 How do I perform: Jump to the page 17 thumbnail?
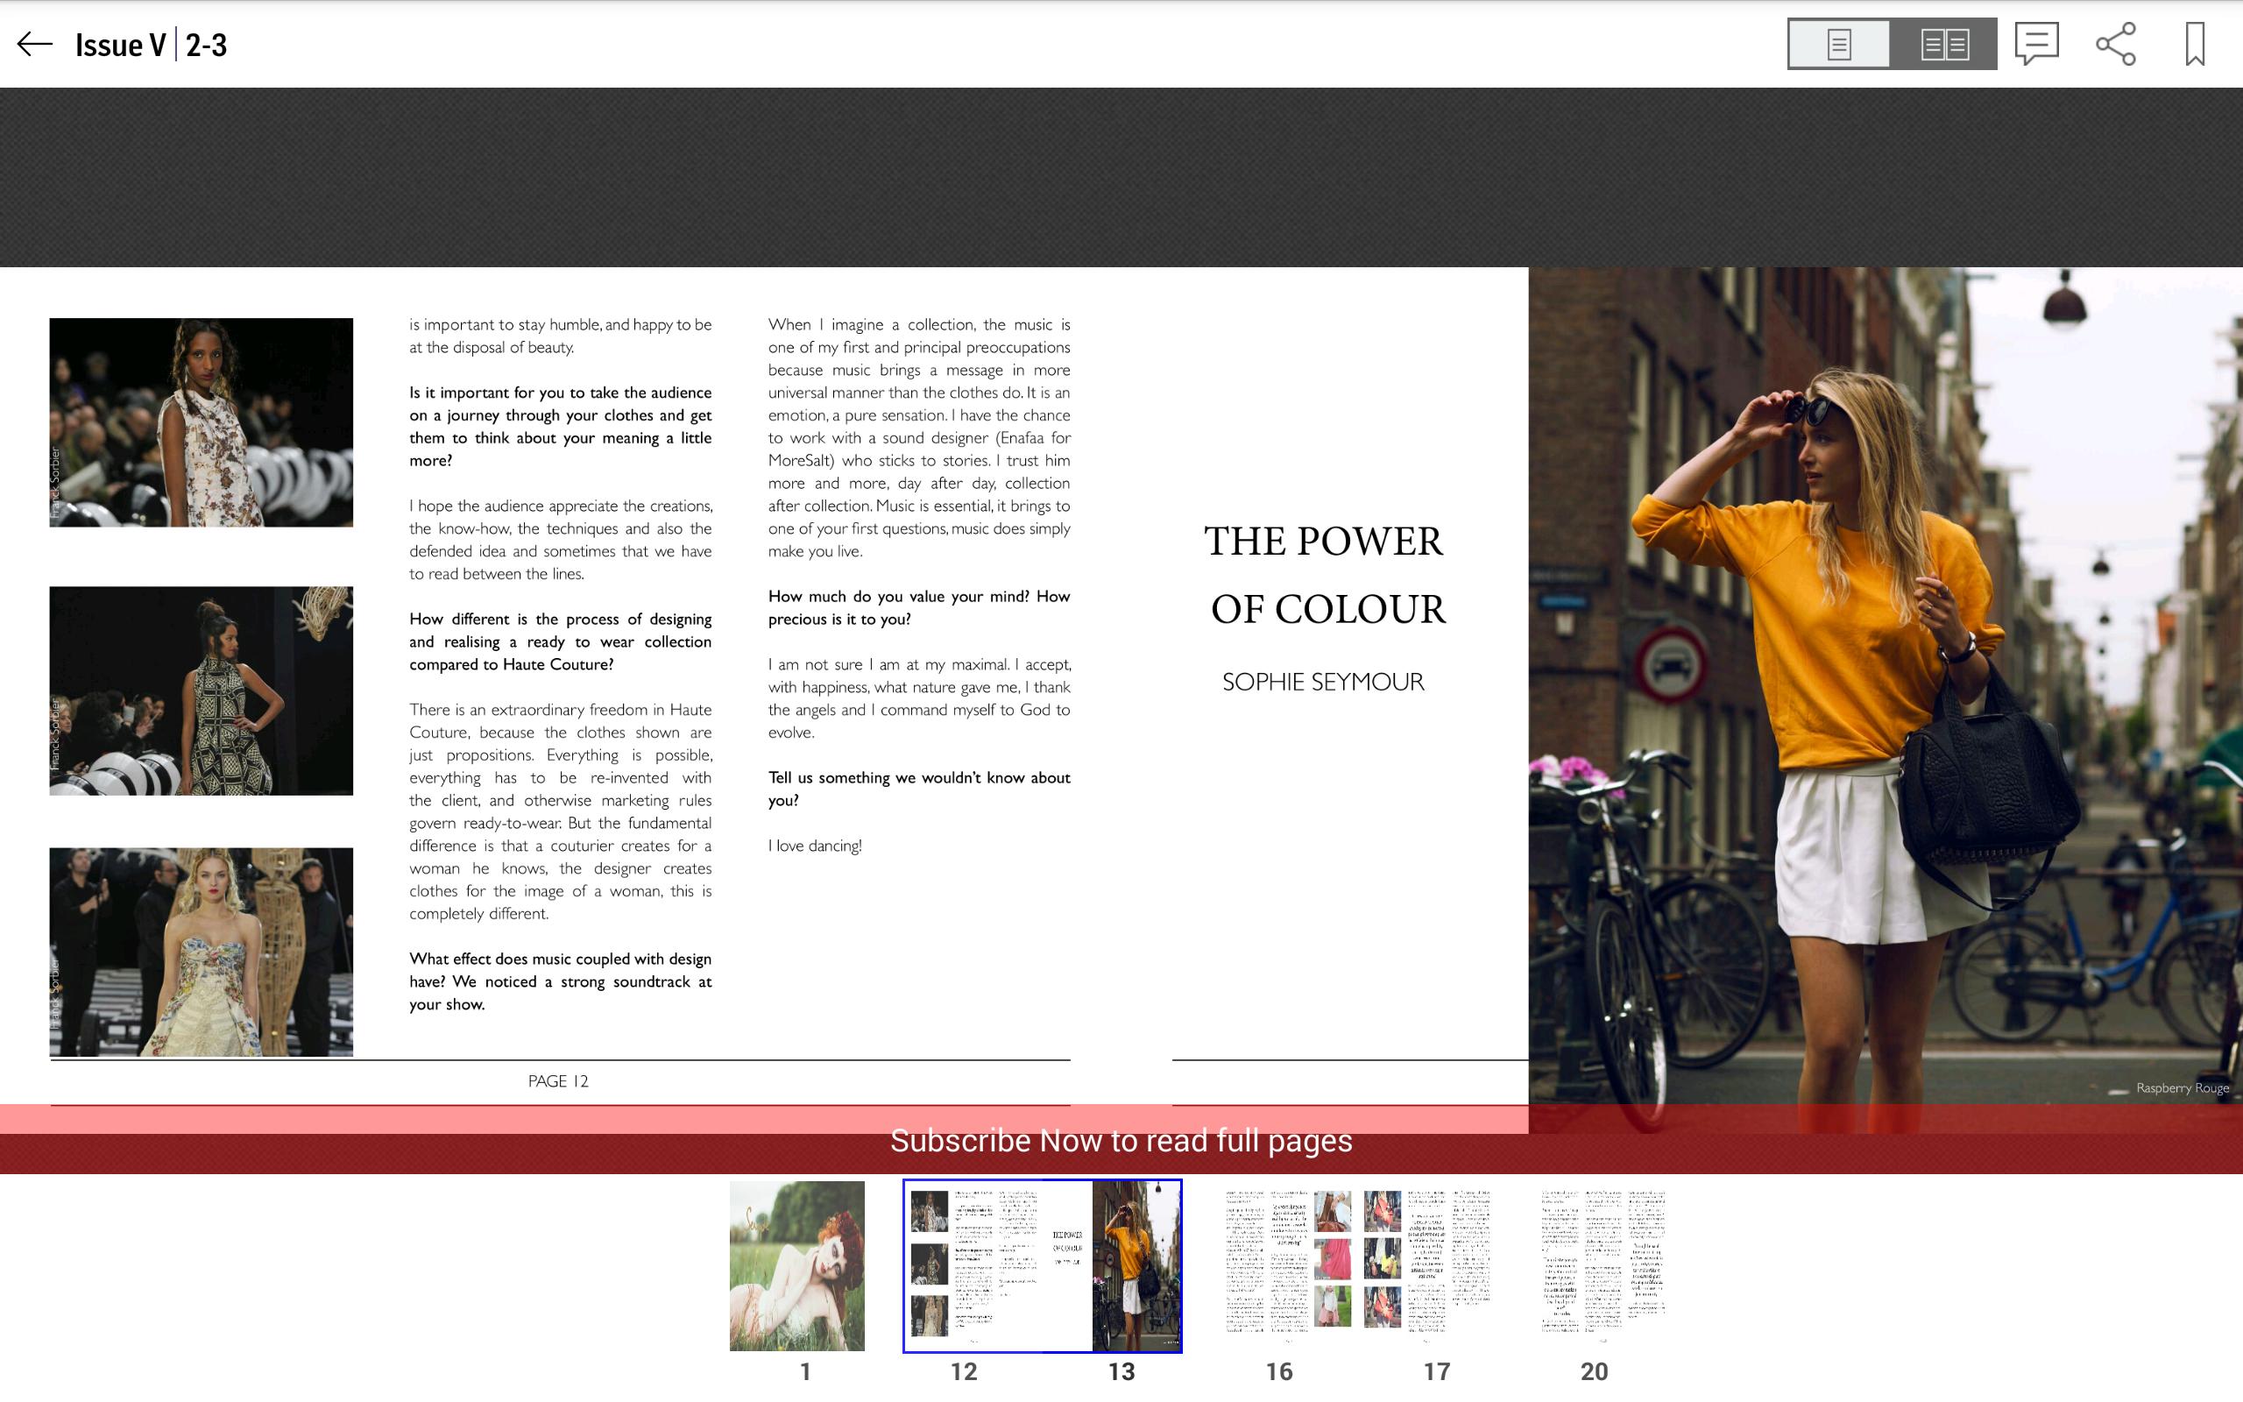(x=1427, y=1264)
